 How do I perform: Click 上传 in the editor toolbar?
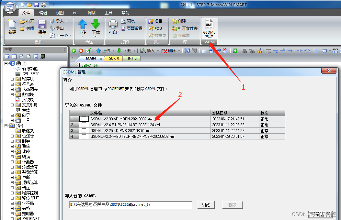coord(104,51)
